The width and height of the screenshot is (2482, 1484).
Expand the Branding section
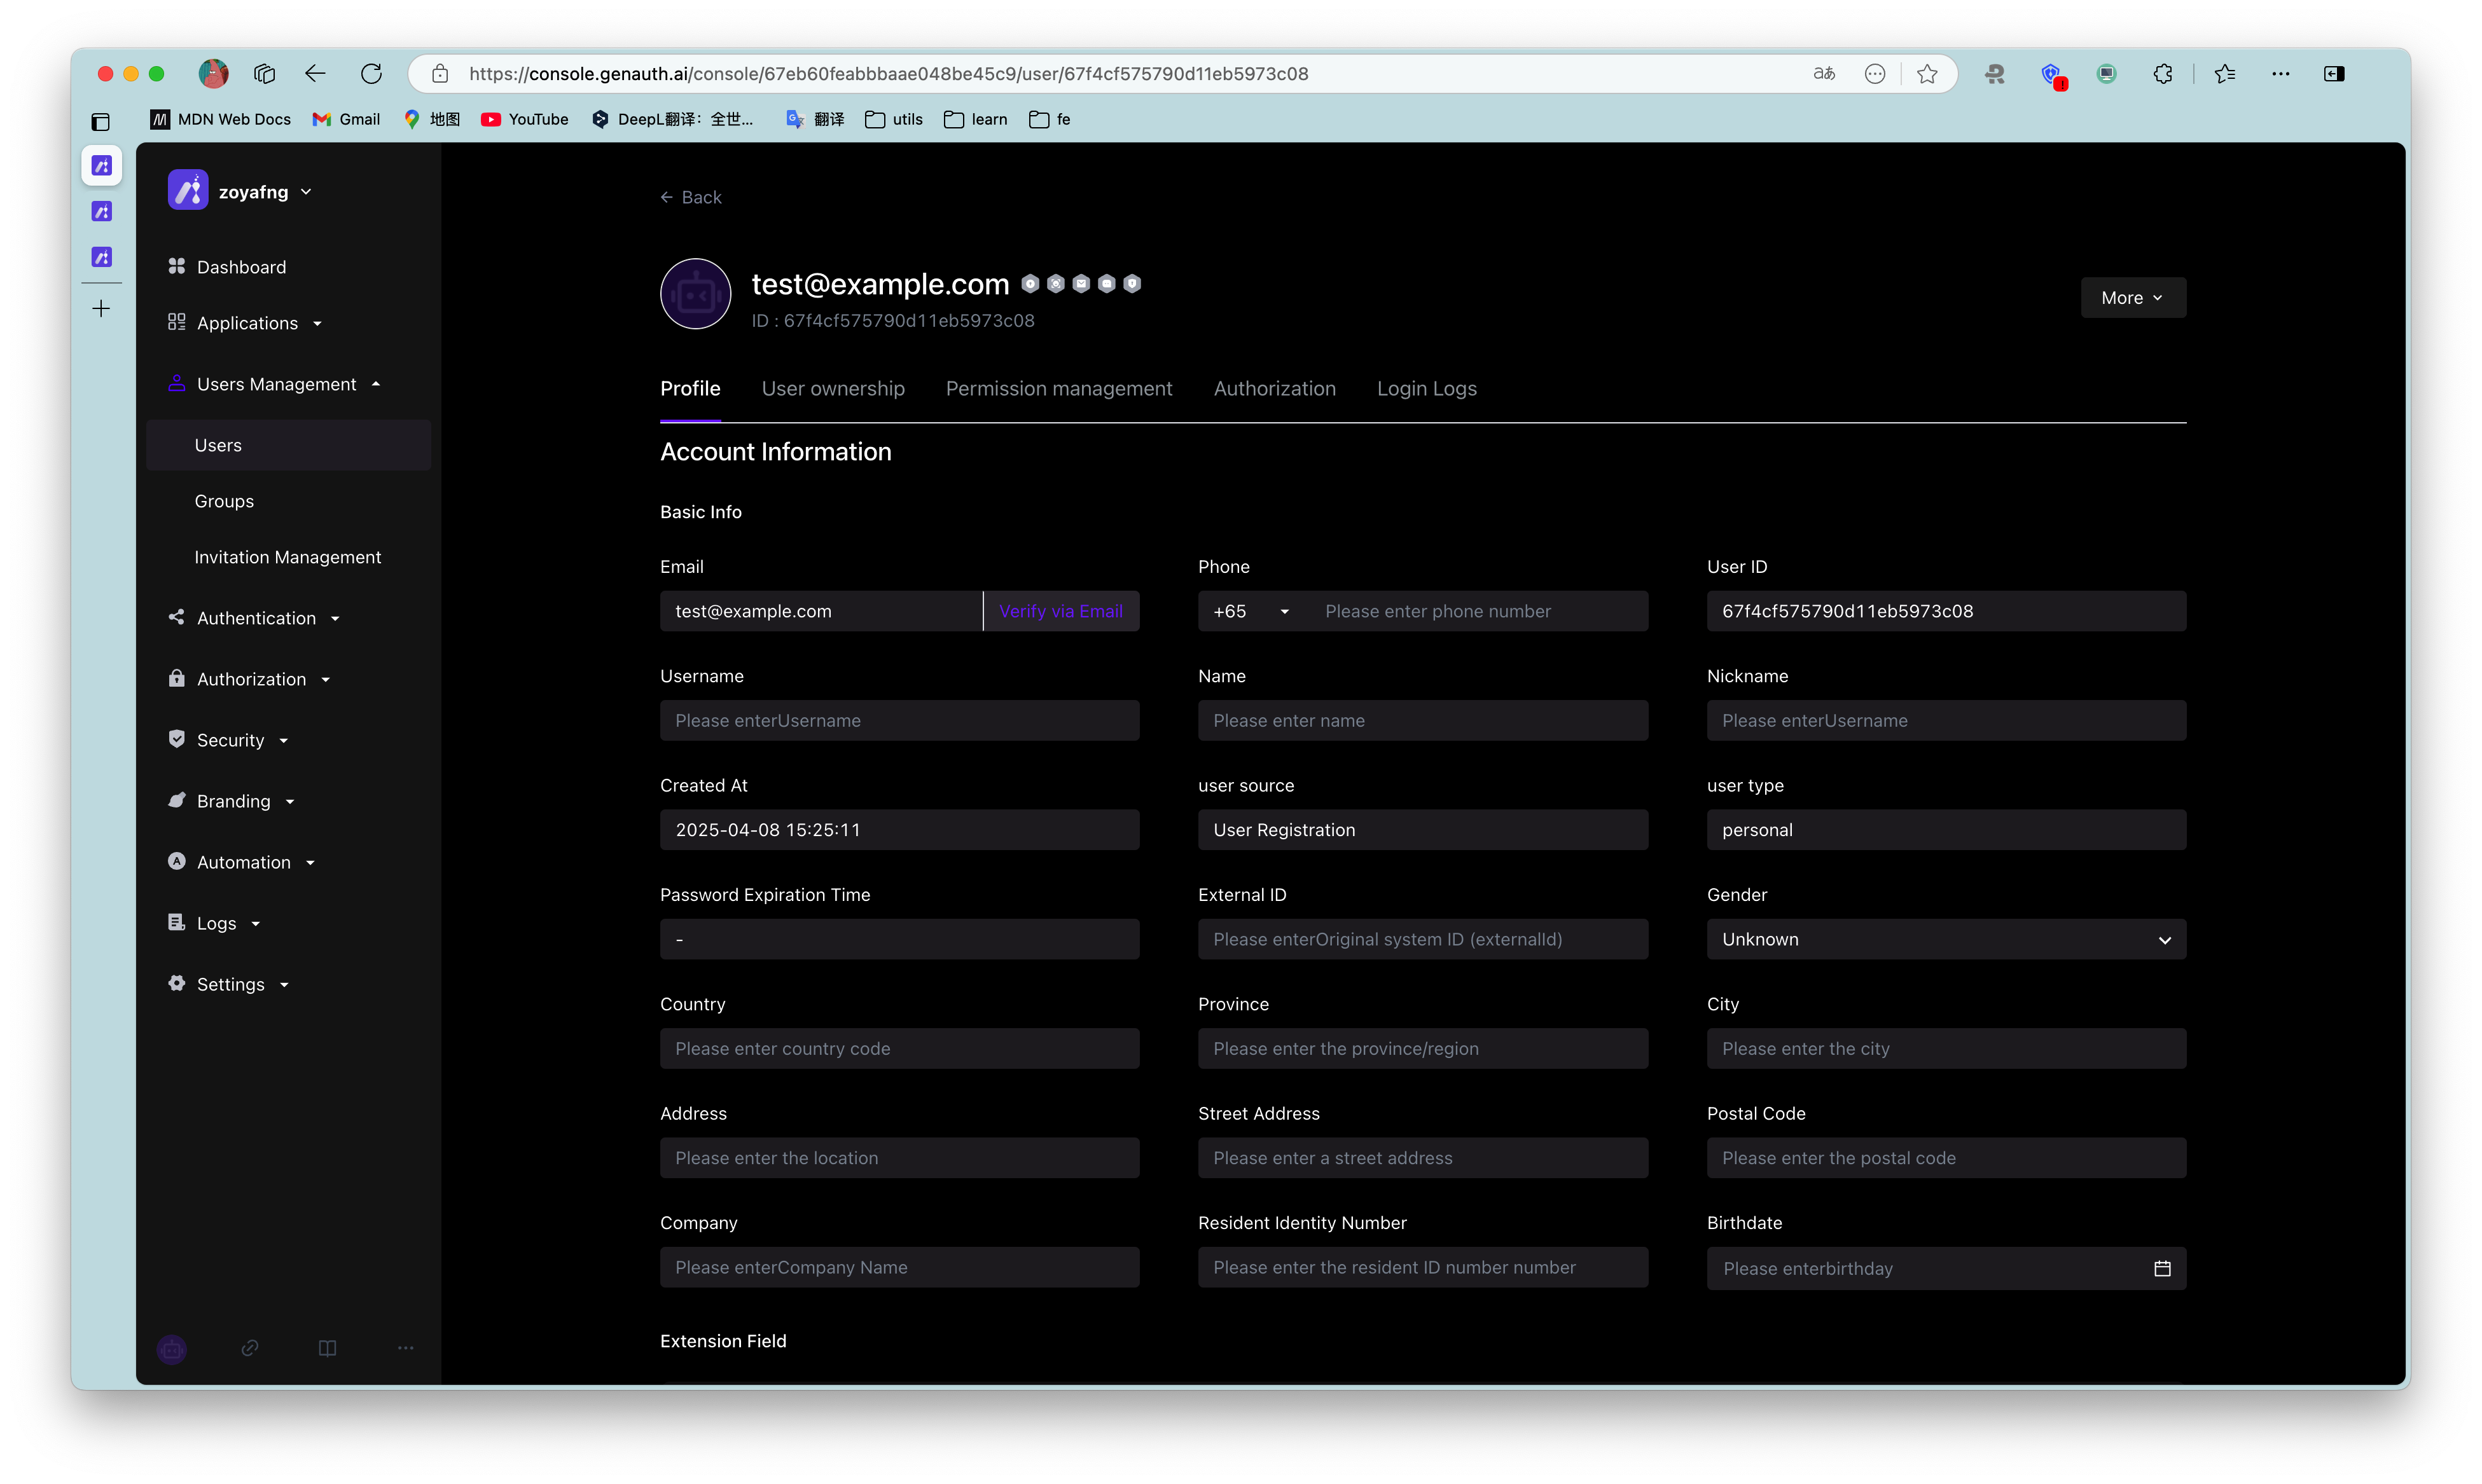point(232,801)
